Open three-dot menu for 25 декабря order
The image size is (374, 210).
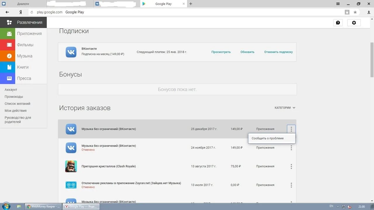coord(291,129)
